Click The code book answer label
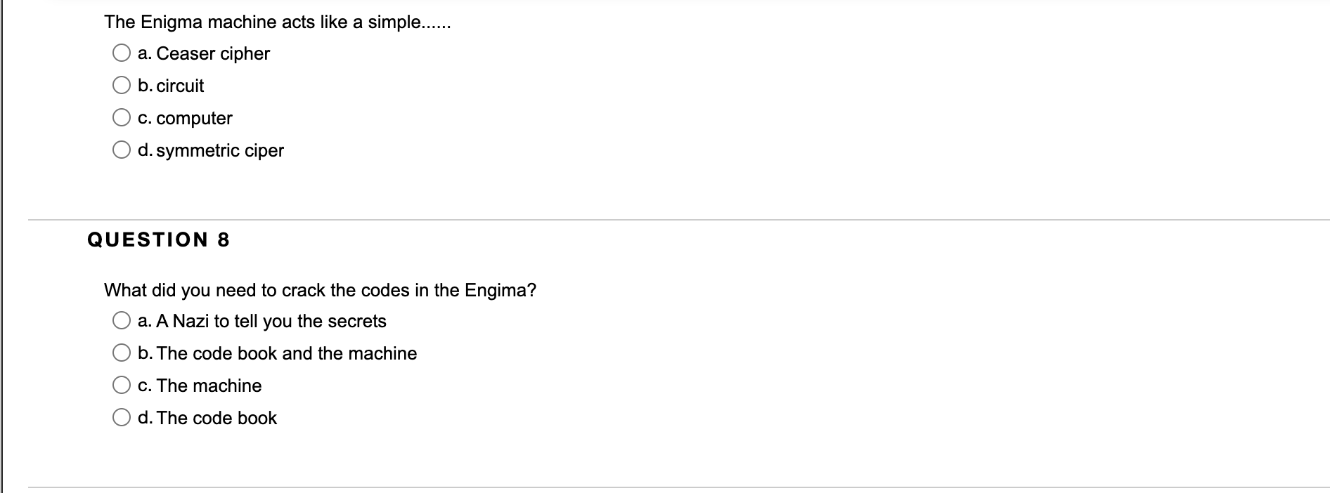This screenshot has width=1330, height=493. click(x=207, y=417)
